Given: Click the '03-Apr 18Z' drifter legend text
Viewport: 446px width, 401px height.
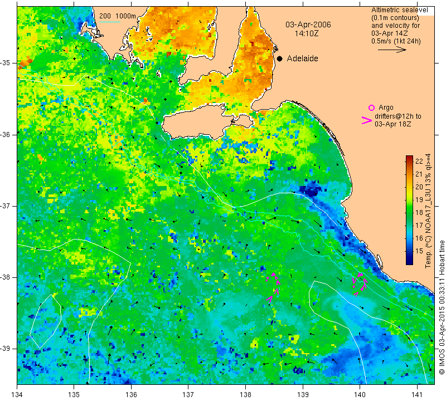Looking at the screenshot, I should click(392, 124).
